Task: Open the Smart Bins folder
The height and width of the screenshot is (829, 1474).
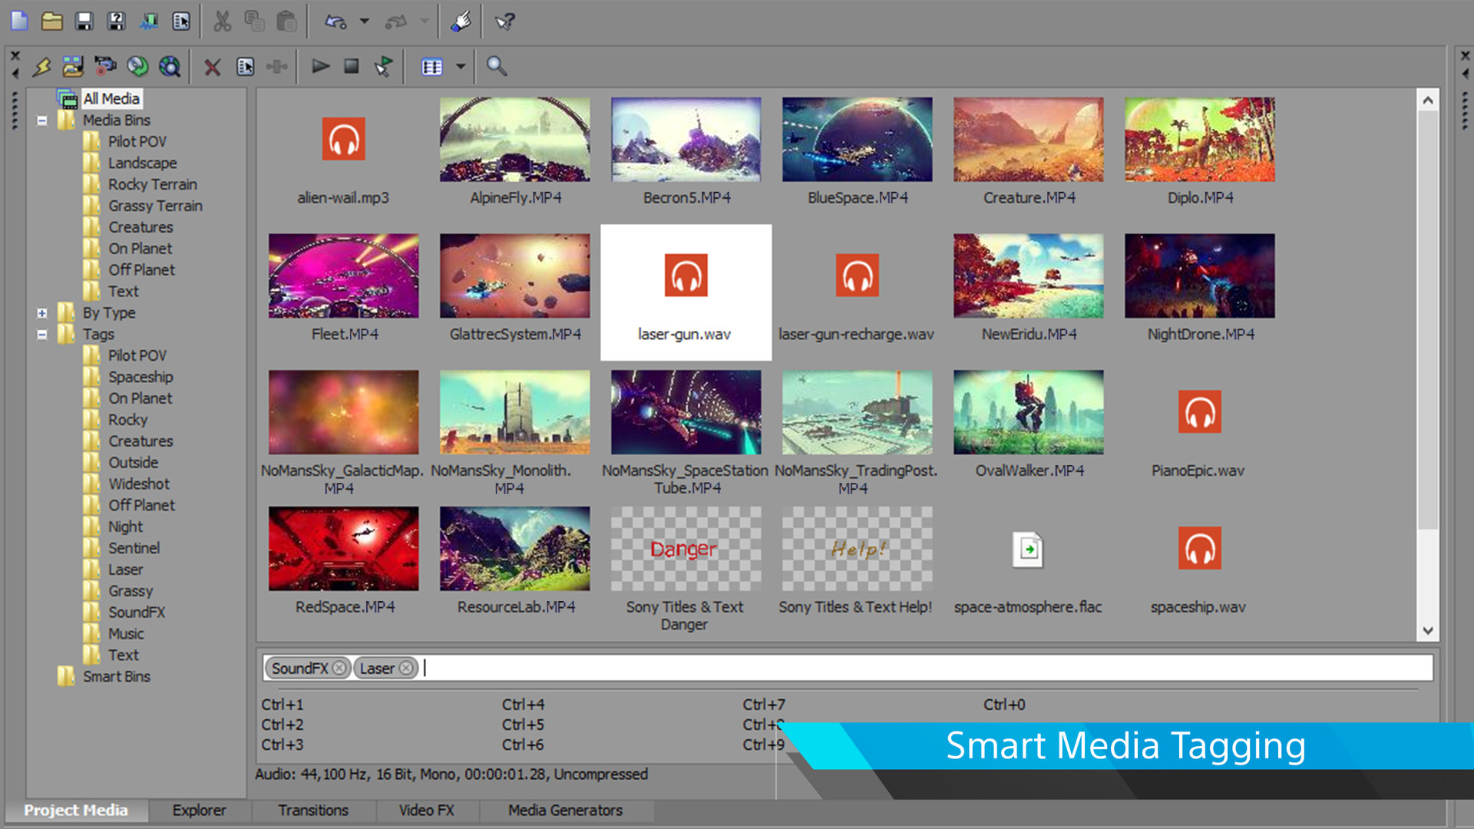Action: pos(117,677)
